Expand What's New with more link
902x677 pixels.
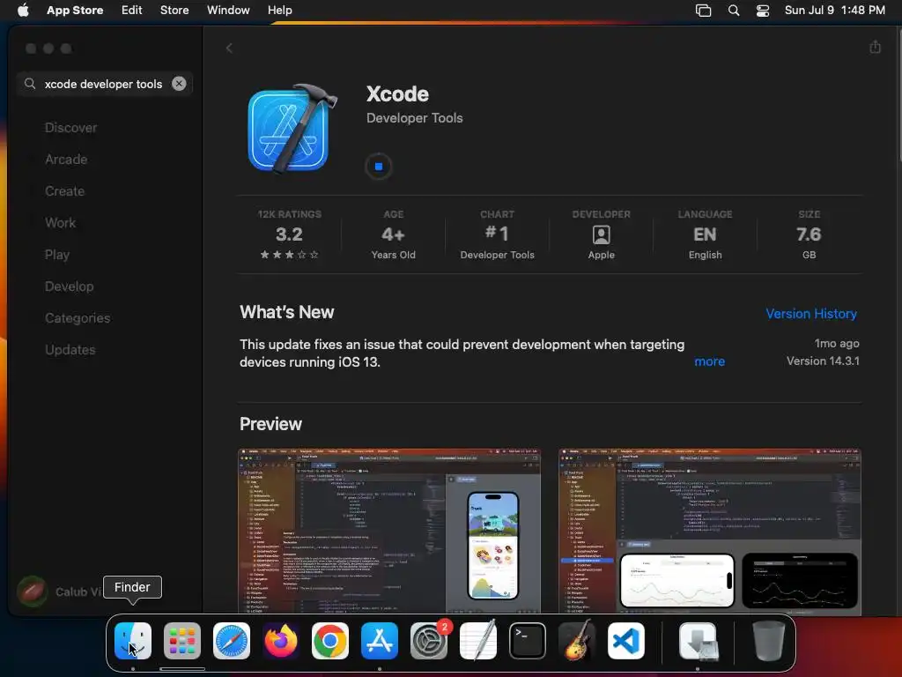coord(709,361)
